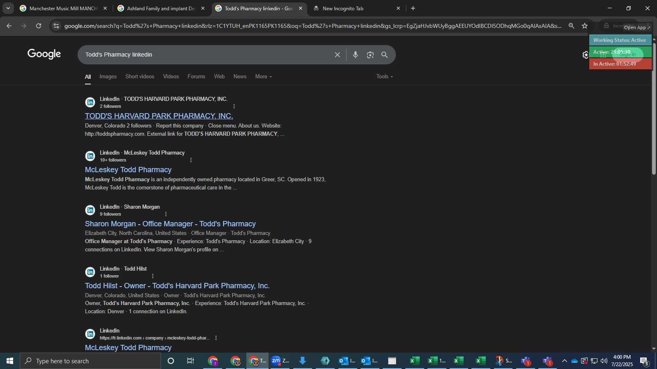This screenshot has width=657, height=369.
Task: Open a new browser tab
Action: (413, 8)
